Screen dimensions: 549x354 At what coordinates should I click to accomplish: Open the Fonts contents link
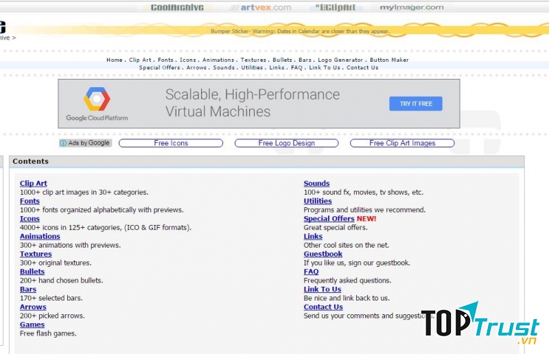(x=30, y=202)
